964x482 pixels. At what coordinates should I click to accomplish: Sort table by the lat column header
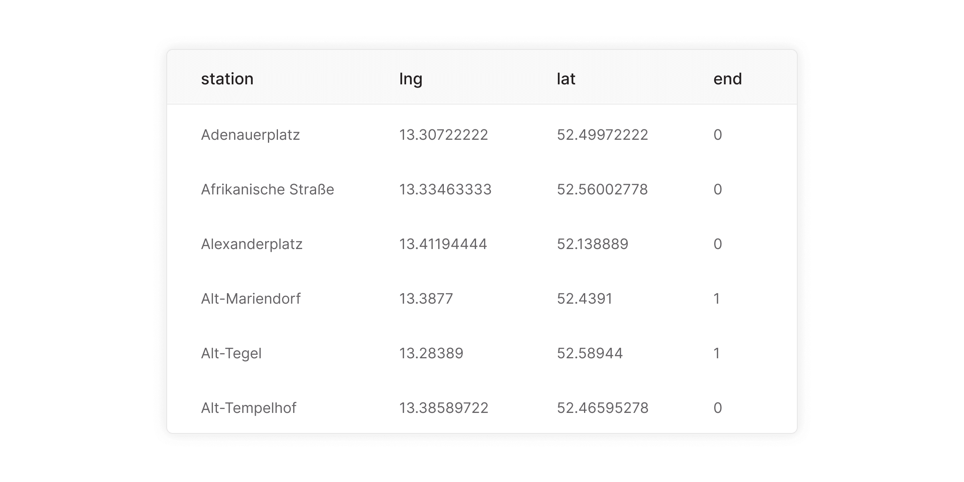[x=566, y=79]
